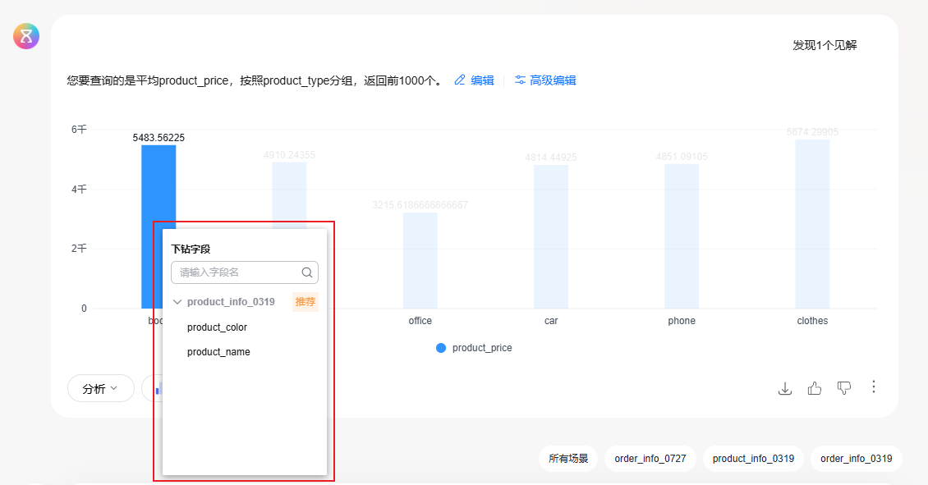The height and width of the screenshot is (485, 928).
Task: Click the phone axis label
Action: point(682,321)
